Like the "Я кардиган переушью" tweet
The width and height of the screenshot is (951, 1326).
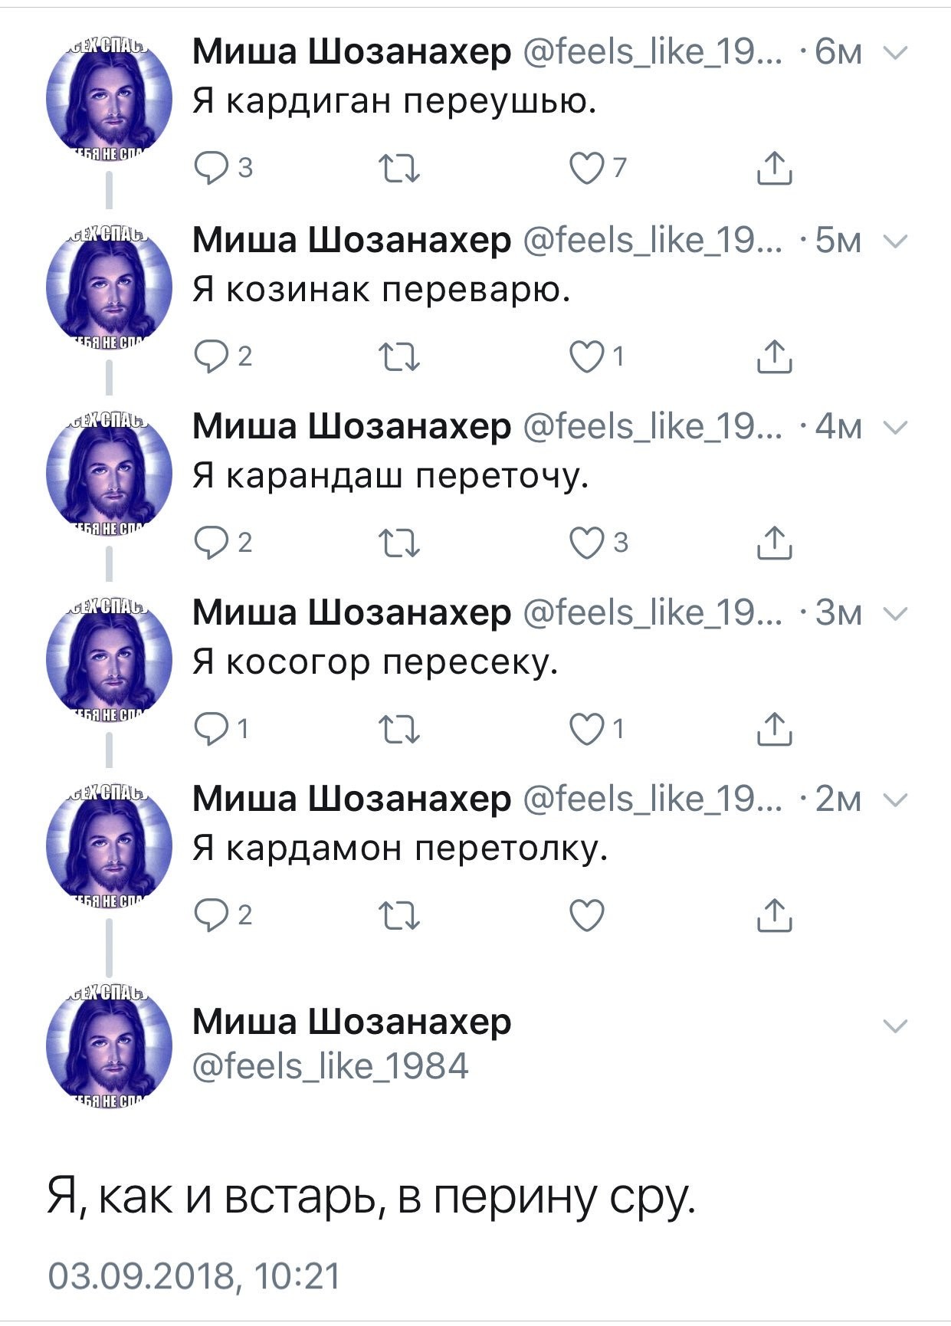click(x=587, y=168)
